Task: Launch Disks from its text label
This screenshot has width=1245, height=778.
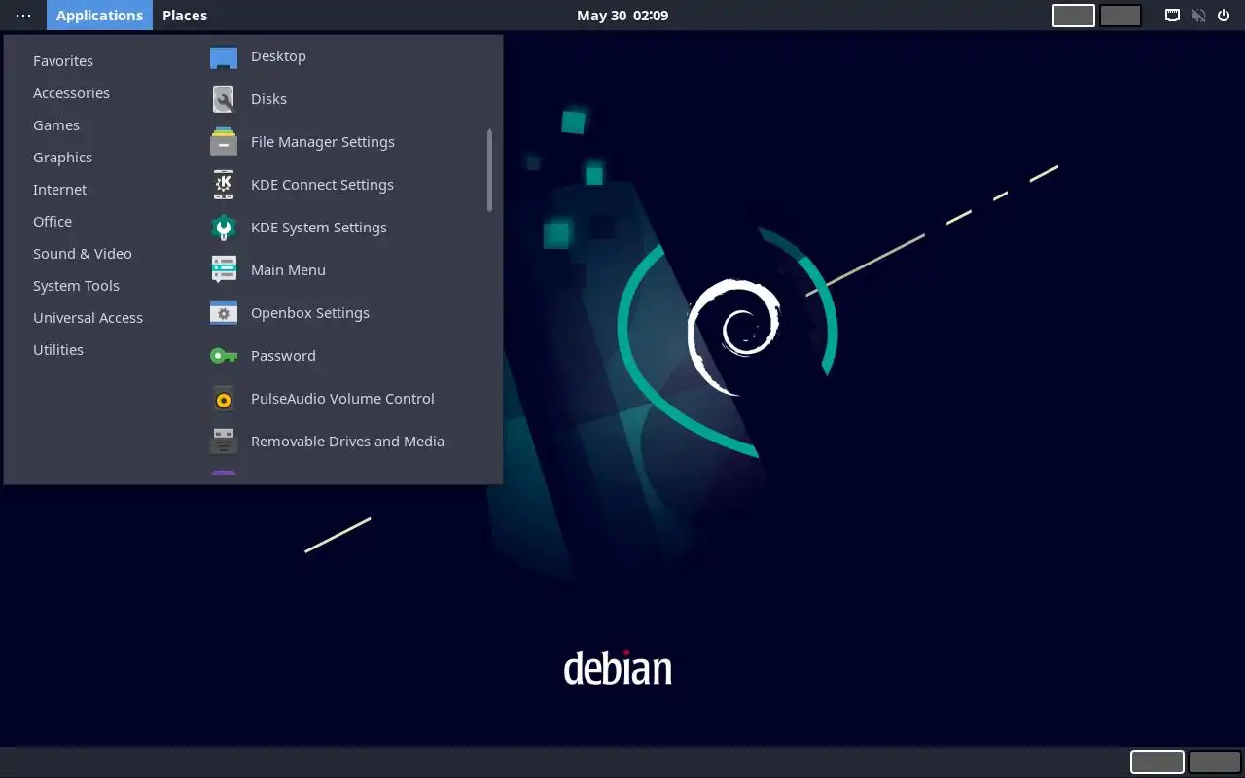Action: 268,99
